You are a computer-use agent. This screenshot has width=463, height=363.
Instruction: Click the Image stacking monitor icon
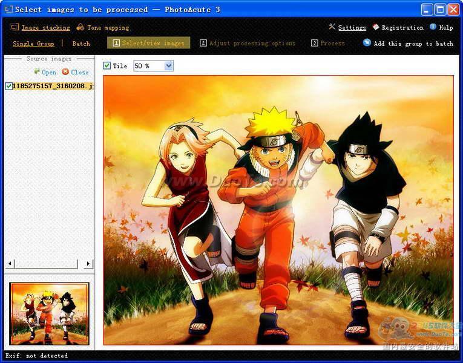pos(14,27)
